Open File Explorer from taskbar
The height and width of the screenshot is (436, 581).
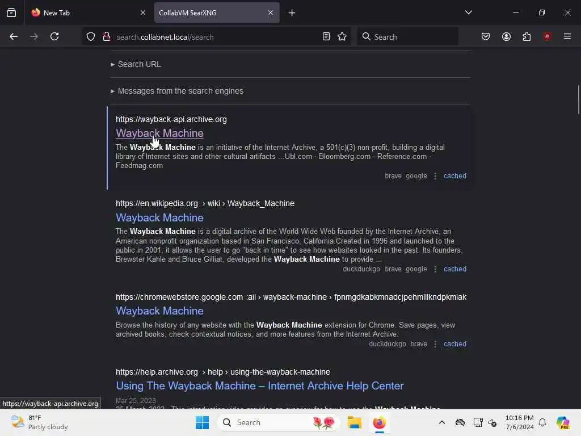click(x=354, y=422)
